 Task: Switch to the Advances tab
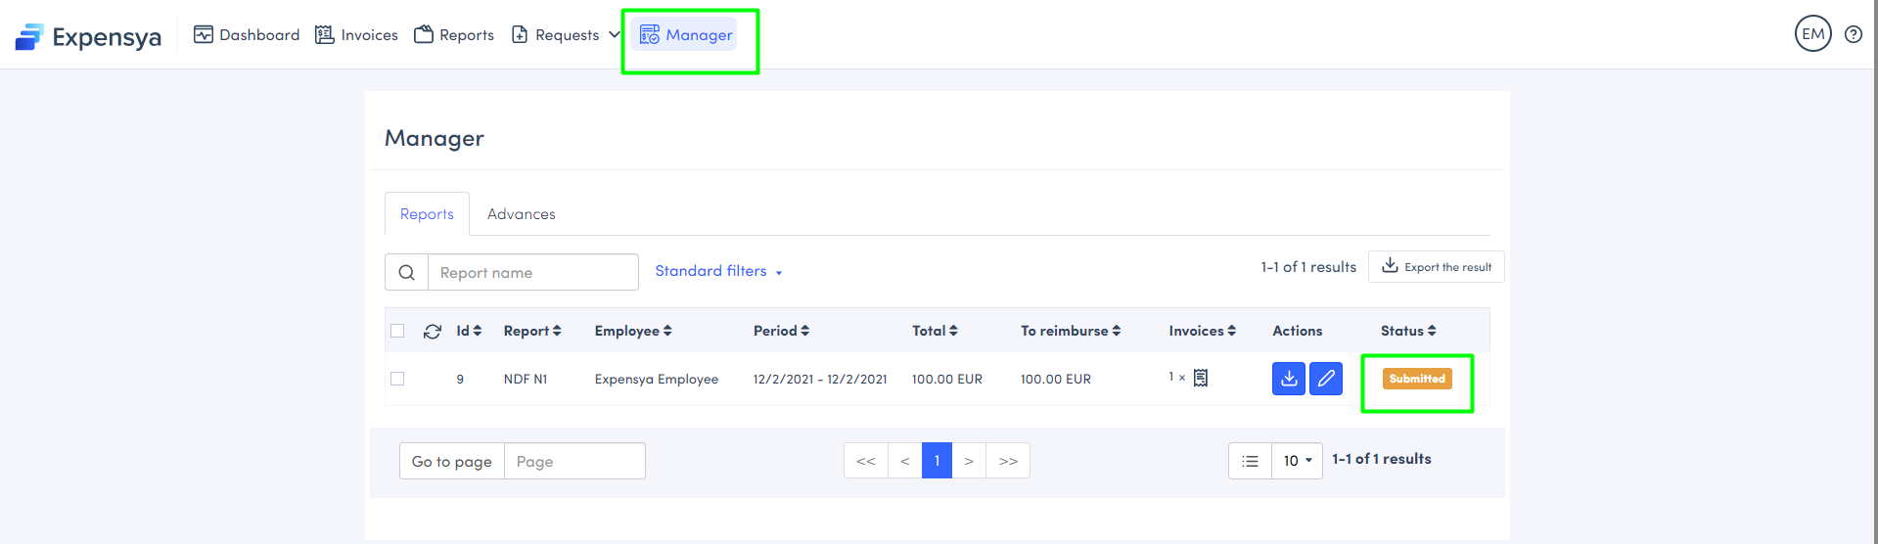point(521,214)
